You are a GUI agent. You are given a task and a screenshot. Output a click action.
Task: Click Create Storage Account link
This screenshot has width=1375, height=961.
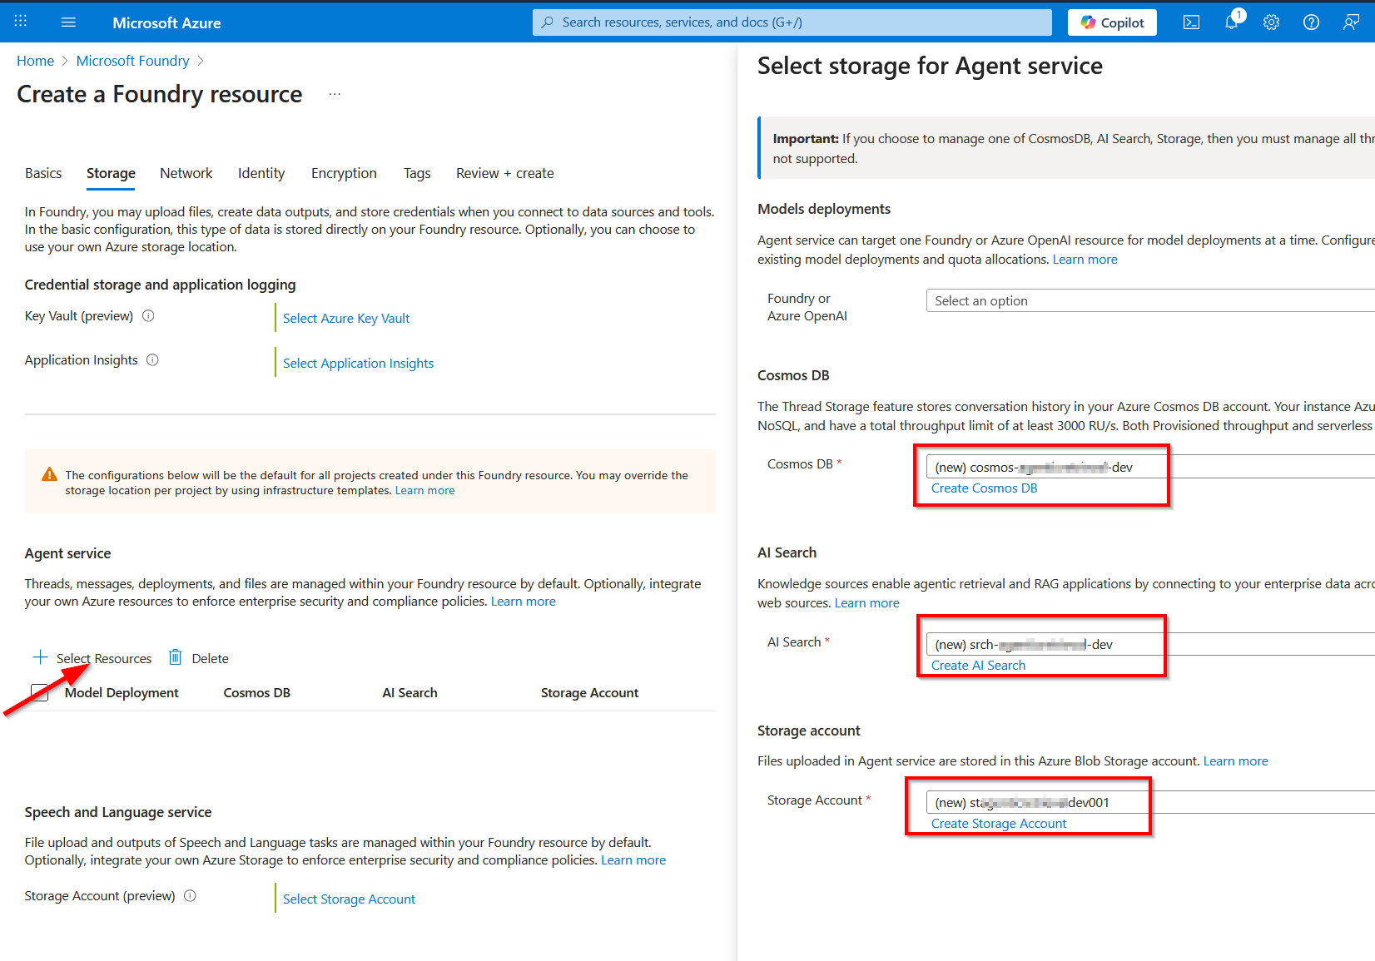coord(998,823)
